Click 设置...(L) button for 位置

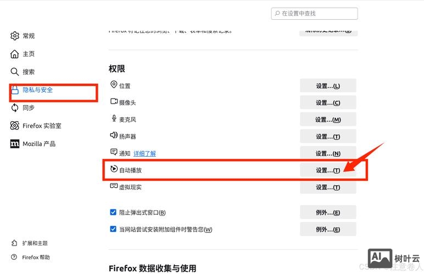(328, 85)
